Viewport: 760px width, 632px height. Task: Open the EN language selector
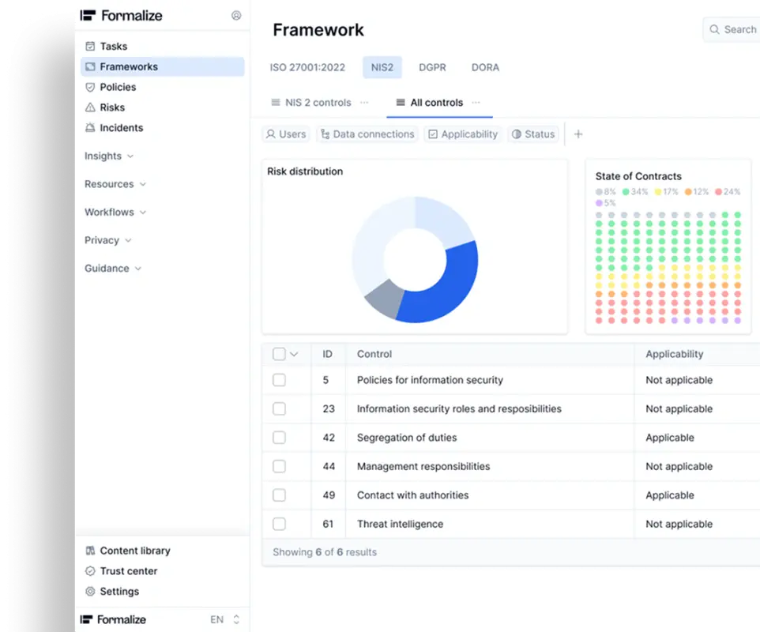tap(224, 620)
